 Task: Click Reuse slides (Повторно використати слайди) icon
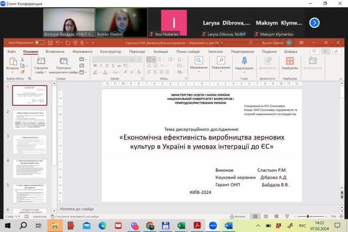click(x=64, y=60)
